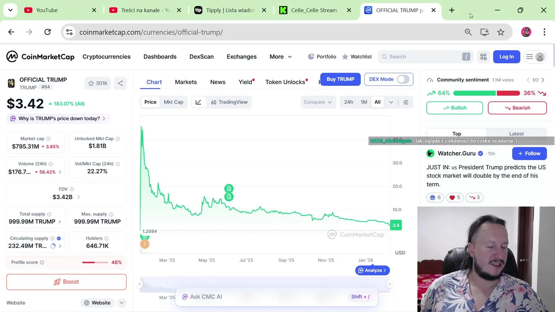
Task: Click the Holders info icon
Action: (x=106, y=238)
